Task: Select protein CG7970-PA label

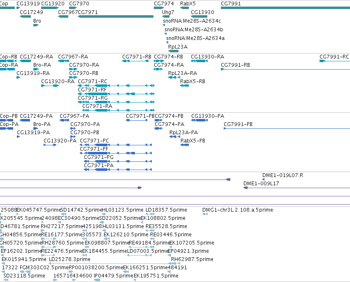Action: point(85,124)
